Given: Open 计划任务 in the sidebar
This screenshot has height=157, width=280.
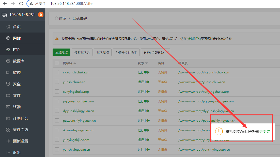Looking at the screenshot, I should coord(20,118).
